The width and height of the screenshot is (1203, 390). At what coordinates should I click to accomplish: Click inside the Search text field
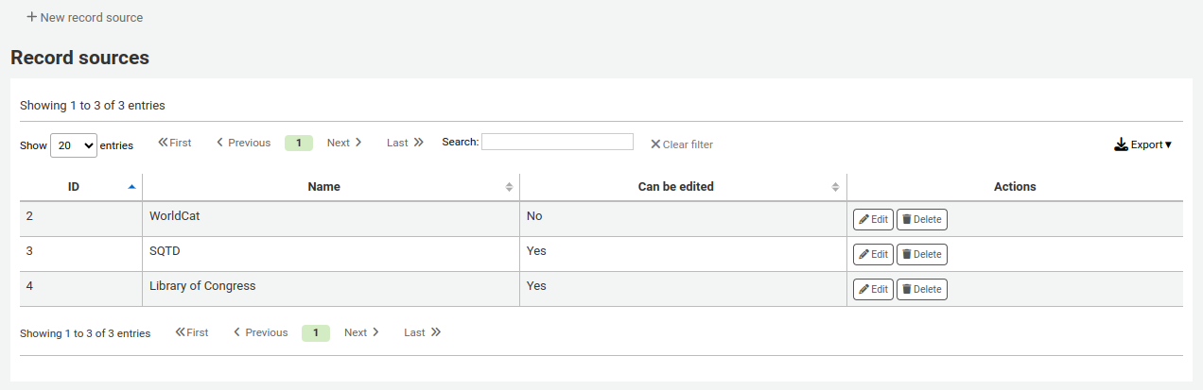(x=557, y=142)
